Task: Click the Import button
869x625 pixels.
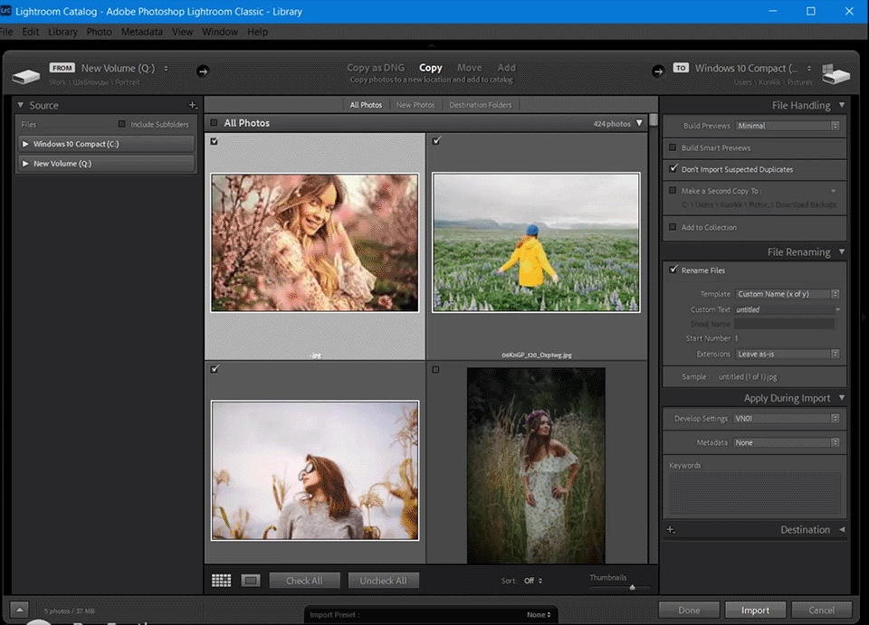Action: click(755, 610)
